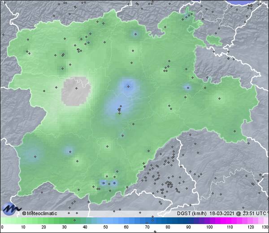Click the scale label 10
Viewport: 269px width, 233px height.
23,227
